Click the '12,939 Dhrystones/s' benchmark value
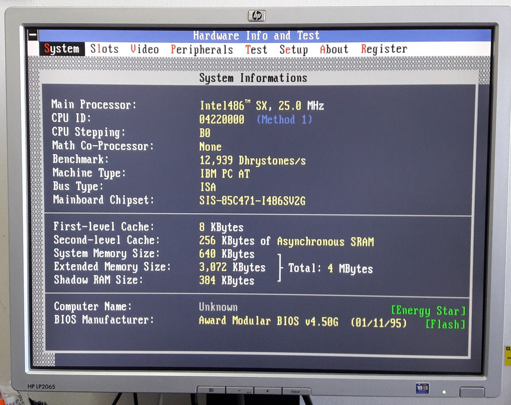This screenshot has width=511, height=405. point(252,160)
